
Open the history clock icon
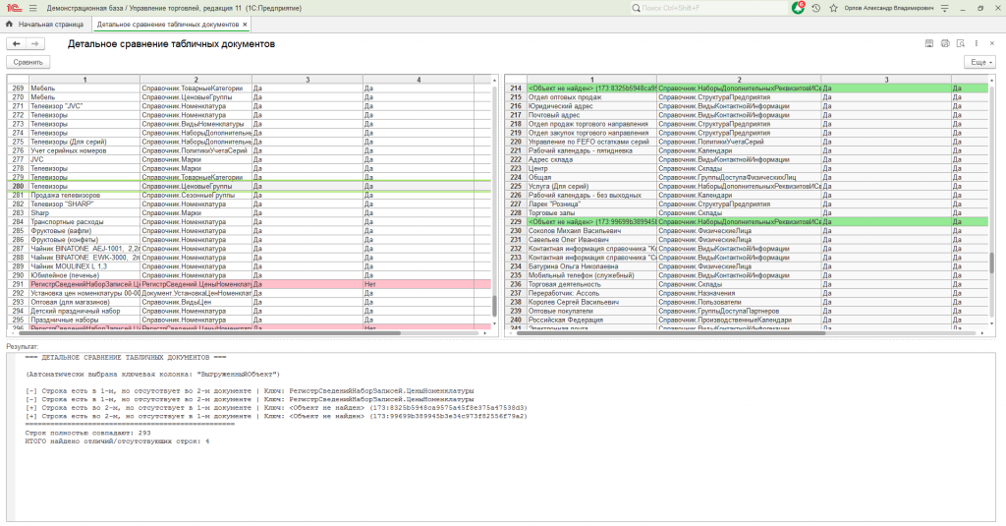pos(815,7)
